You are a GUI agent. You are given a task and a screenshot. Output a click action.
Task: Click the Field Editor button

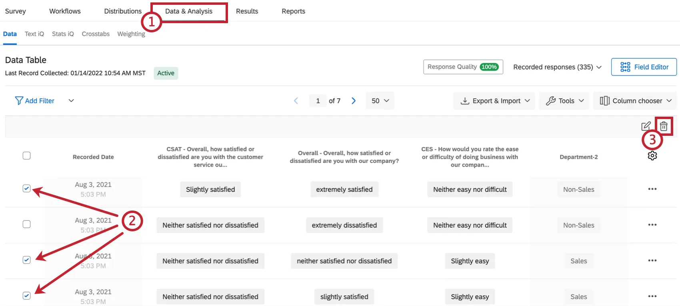[644, 67]
